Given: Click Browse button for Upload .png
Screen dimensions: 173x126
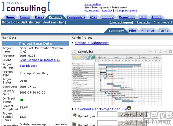Looking at the screenshot, I should pos(127,123).
